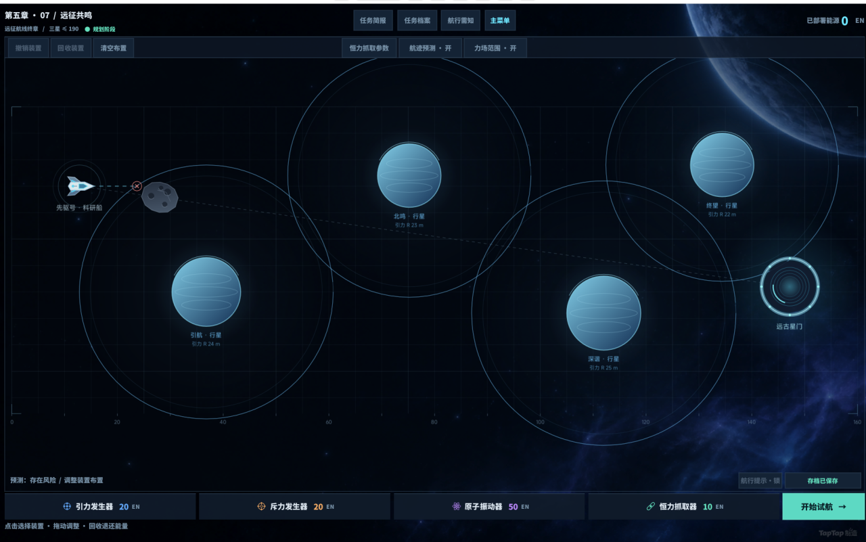Click the 远古星门 stargate portal
Screen dimensions: 866x542
point(790,287)
